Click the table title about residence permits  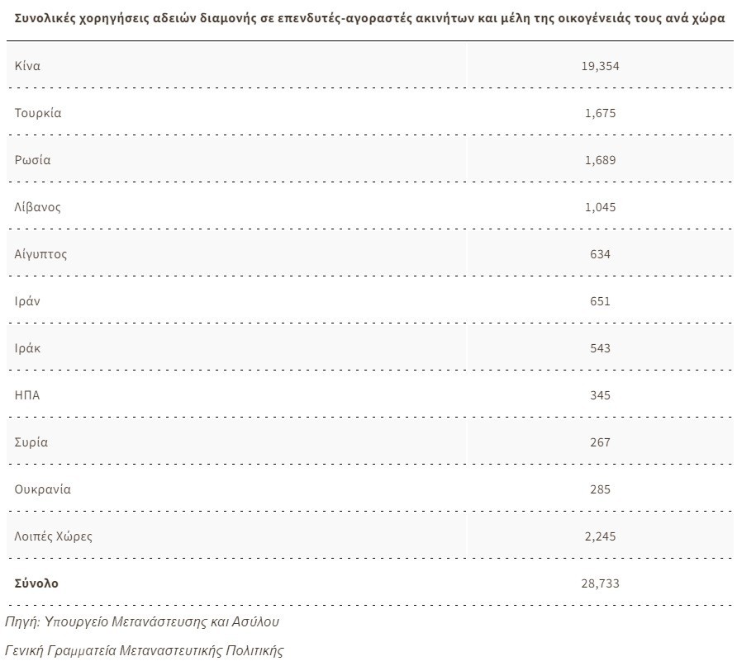[368, 20]
